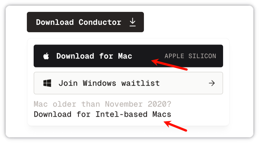Click the download arrow icon beside Download Conductor
259x143 pixels.
pyautogui.click(x=133, y=22)
